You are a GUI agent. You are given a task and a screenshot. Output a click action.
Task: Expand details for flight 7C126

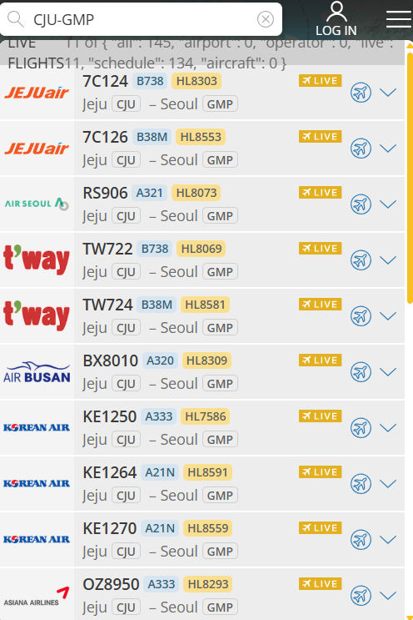(x=388, y=149)
